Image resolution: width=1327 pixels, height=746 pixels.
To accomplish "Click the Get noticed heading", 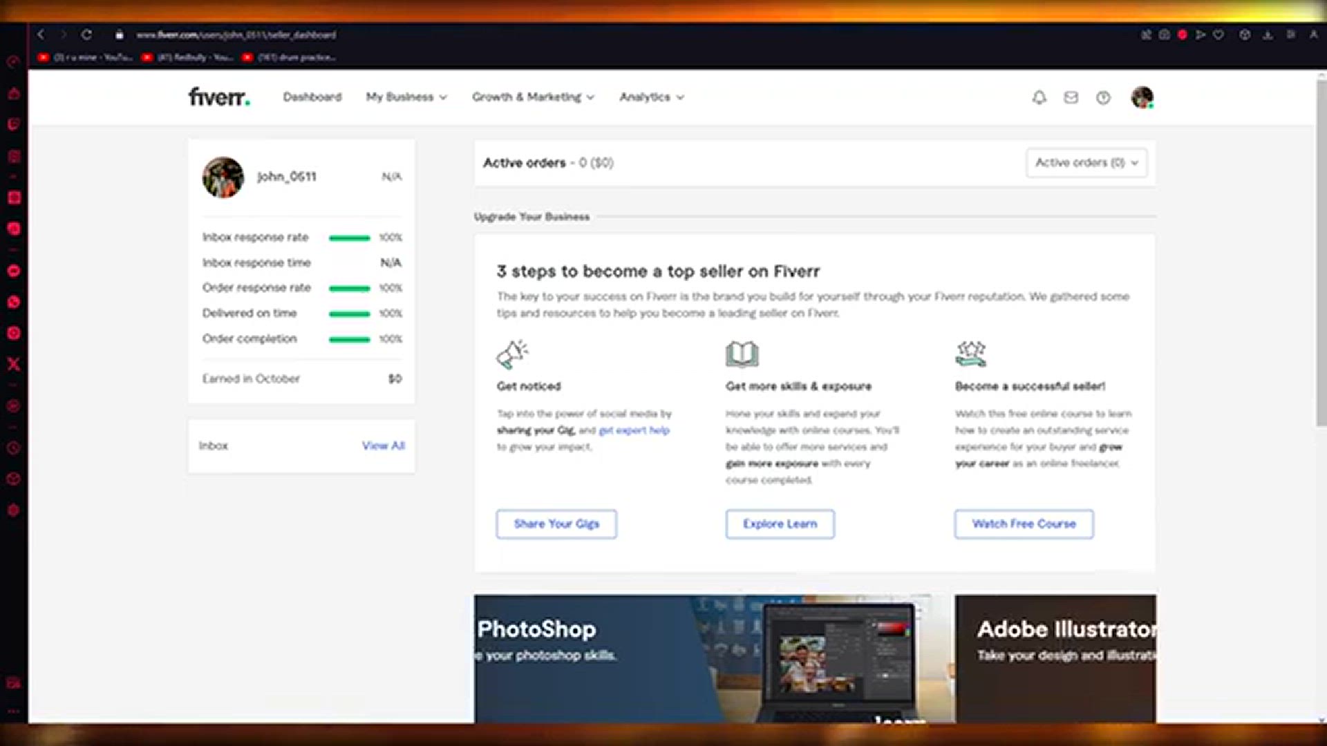I will coord(529,386).
